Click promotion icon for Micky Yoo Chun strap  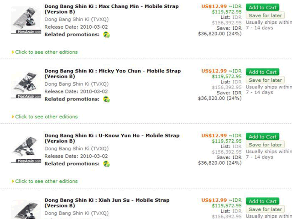click(106, 99)
